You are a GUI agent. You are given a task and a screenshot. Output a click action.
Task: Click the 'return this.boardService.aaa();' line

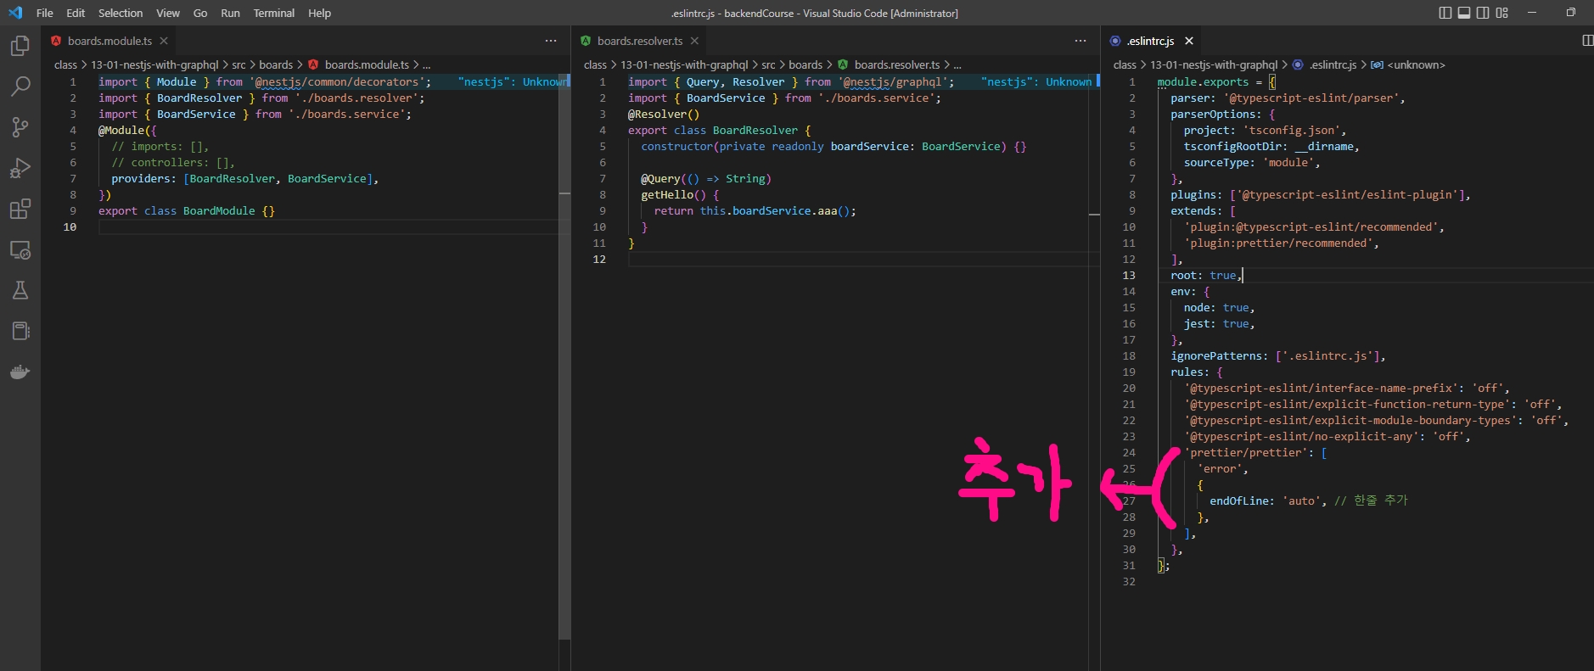pyautogui.click(x=755, y=211)
